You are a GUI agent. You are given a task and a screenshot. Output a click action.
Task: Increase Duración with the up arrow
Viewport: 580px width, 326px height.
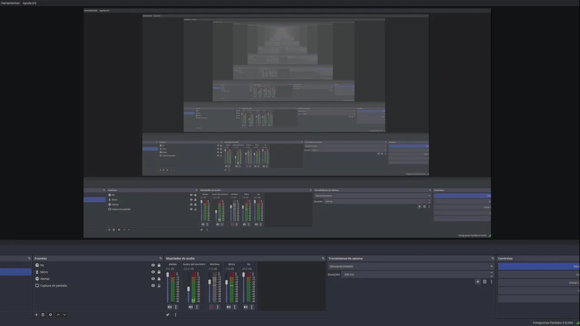coord(492,273)
